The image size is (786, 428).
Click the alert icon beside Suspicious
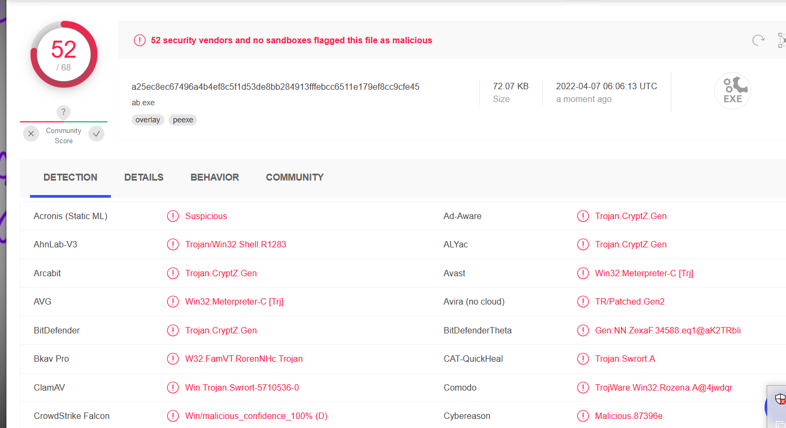(x=173, y=216)
